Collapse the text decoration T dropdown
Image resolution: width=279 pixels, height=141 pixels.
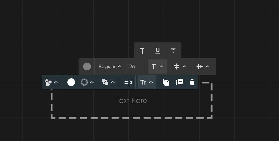tap(157, 67)
